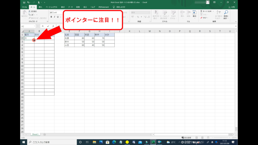Click the Save icon in quick access toolbar
Viewport: 258px width, 145px height.
pos(24,2)
